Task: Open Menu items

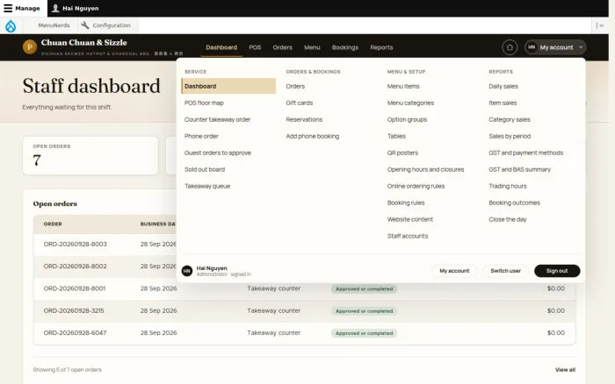Action: [403, 86]
